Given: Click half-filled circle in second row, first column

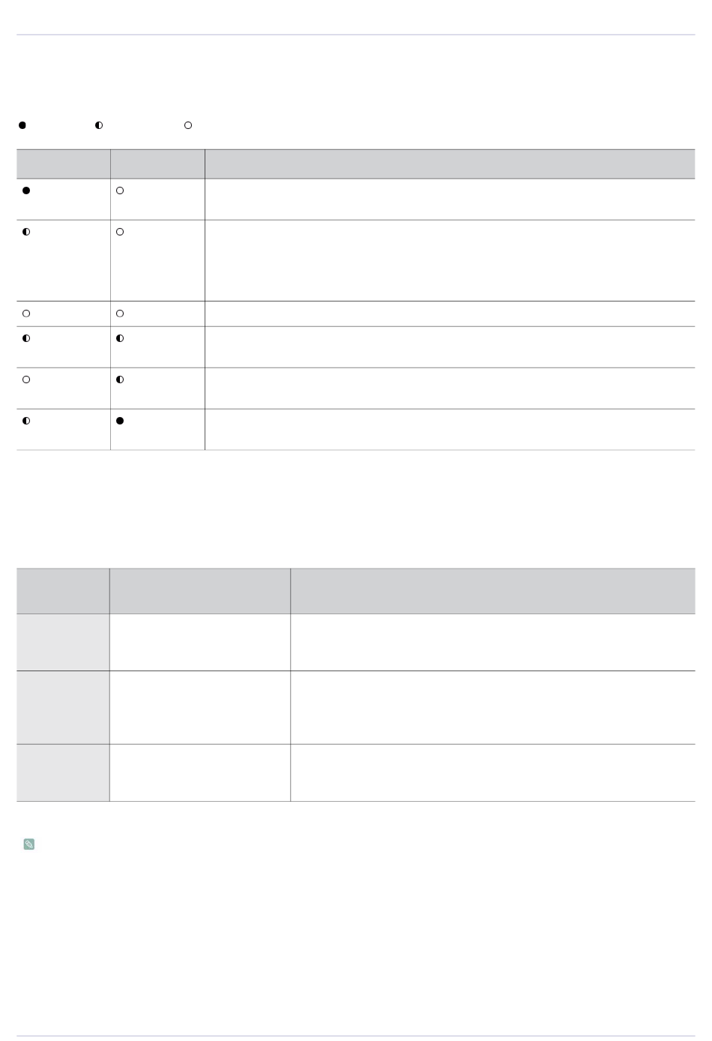Looking at the screenshot, I should [x=26, y=232].
